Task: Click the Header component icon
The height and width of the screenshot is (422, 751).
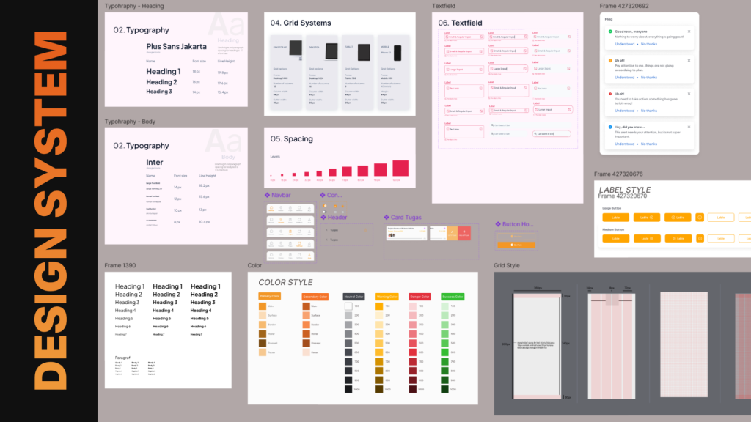Action: [x=323, y=217]
